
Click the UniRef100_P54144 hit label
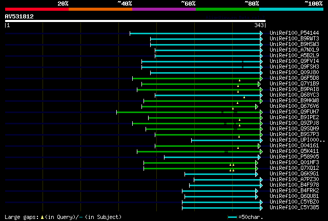[x=294, y=33]
